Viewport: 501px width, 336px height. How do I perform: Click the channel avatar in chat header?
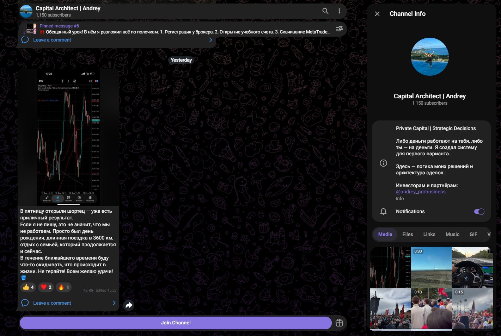[26, 11]
